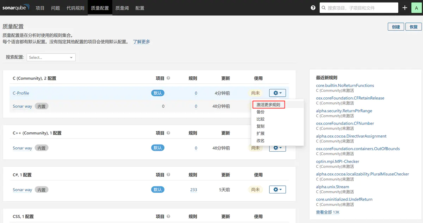Click the plus icon in top bar
This screenshot has height=223, width=423.
(405, 8)
